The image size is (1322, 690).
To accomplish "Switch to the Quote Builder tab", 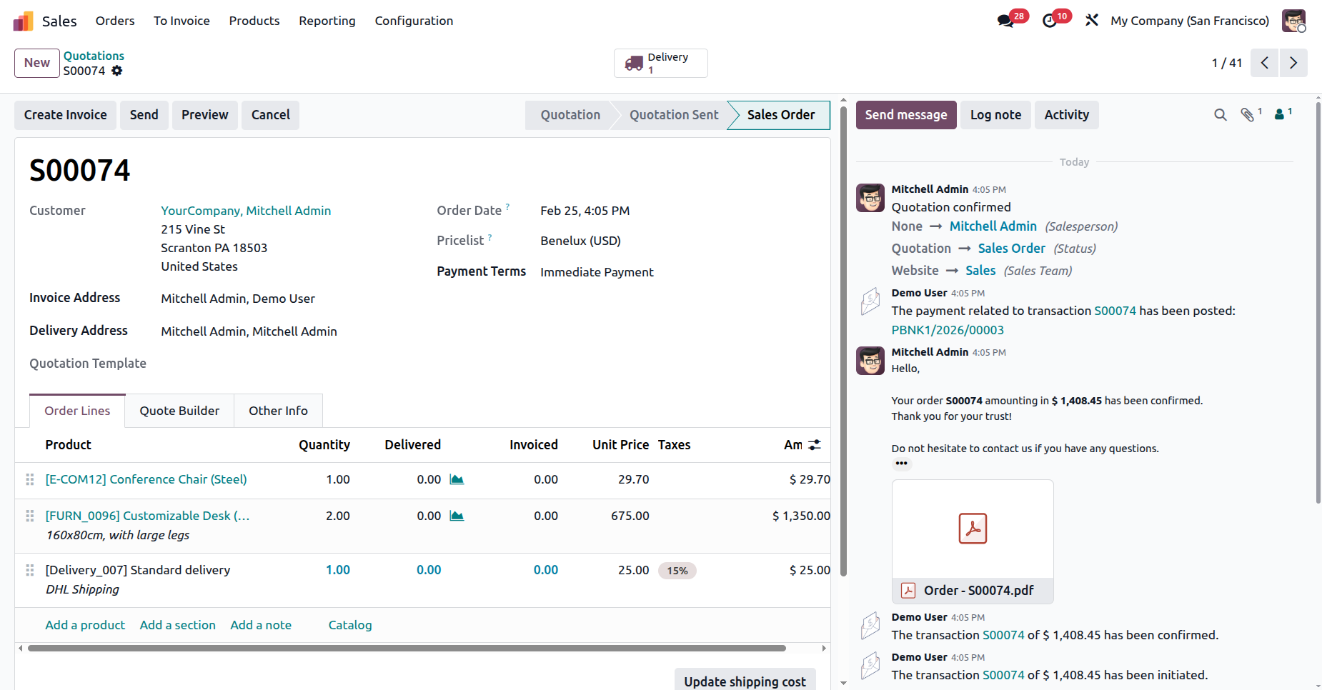I will [x=179, y=411].
